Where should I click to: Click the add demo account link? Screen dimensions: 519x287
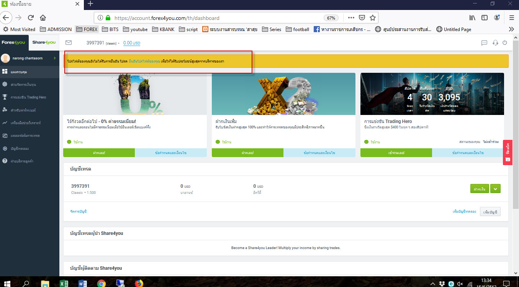(x=464, y=211)
